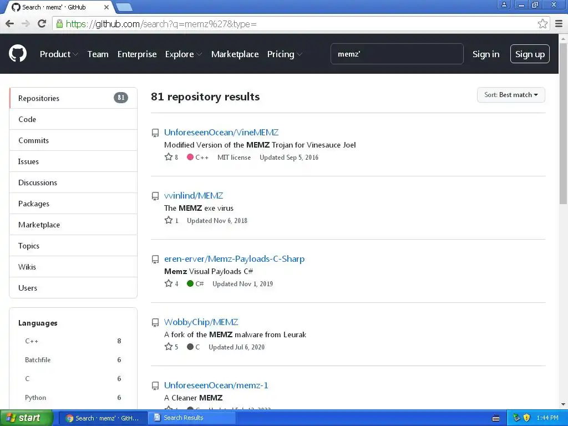Screen dimensions: 568x426
Task: Select Marketplace in the sidebar filter list
Action: pos(73,225)
